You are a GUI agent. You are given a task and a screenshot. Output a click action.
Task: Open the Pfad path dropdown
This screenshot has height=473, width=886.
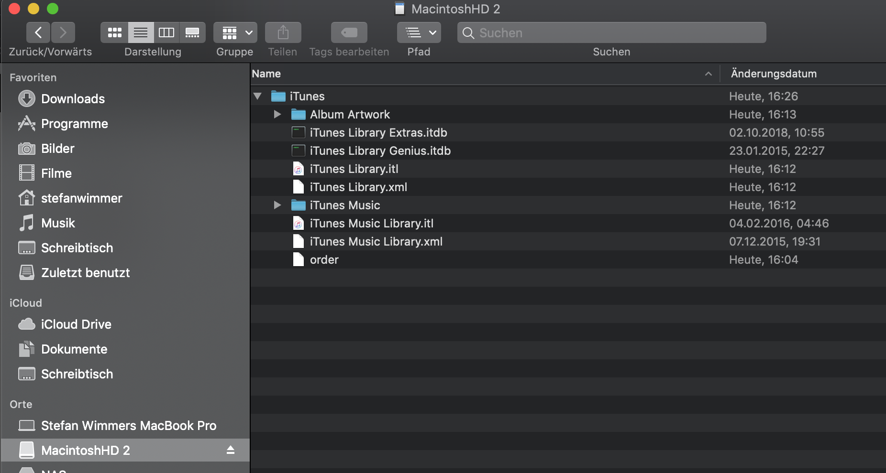(419, 32)
